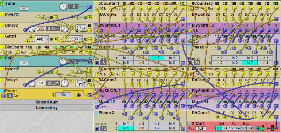Adjust the Tune module knob
Screen dimensions: 281x133
tap(63, 7)
